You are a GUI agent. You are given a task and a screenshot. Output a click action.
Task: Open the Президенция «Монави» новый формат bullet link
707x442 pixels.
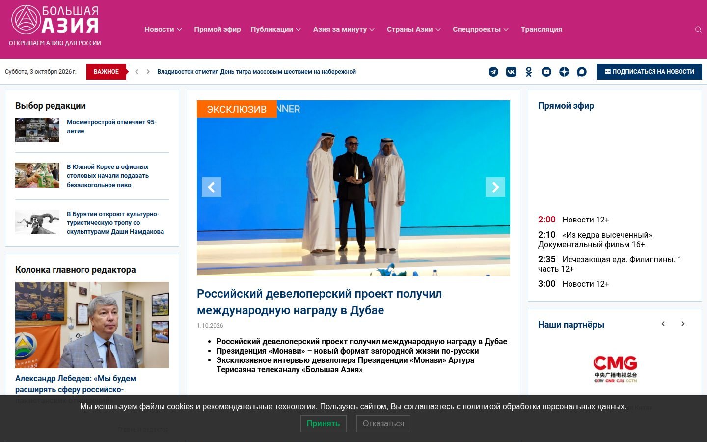tap(348, 351)
